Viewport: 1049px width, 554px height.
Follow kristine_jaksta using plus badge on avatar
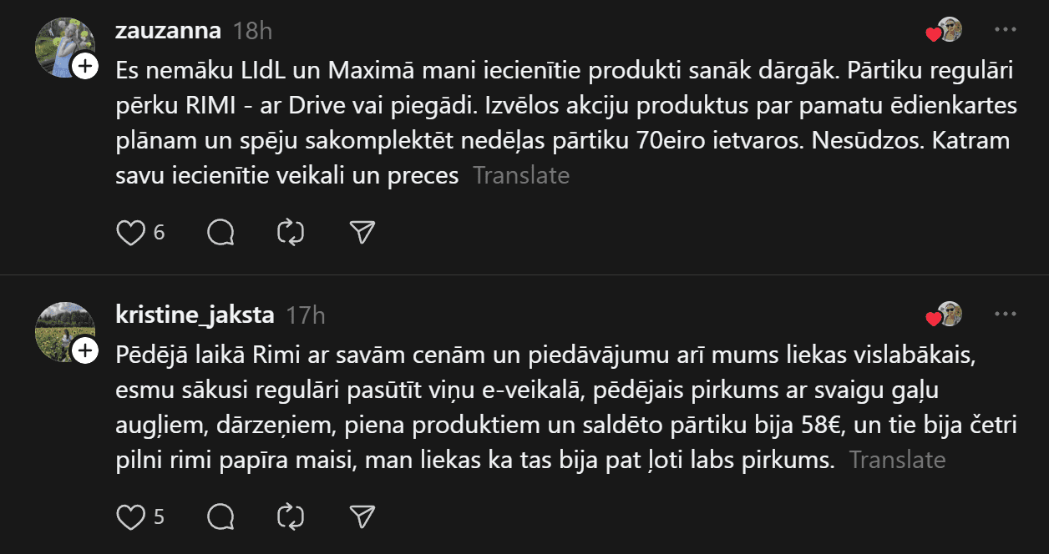85,351
